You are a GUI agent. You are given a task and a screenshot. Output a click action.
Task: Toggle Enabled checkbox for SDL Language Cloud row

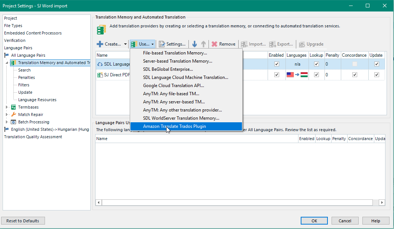tap(277, 64)
